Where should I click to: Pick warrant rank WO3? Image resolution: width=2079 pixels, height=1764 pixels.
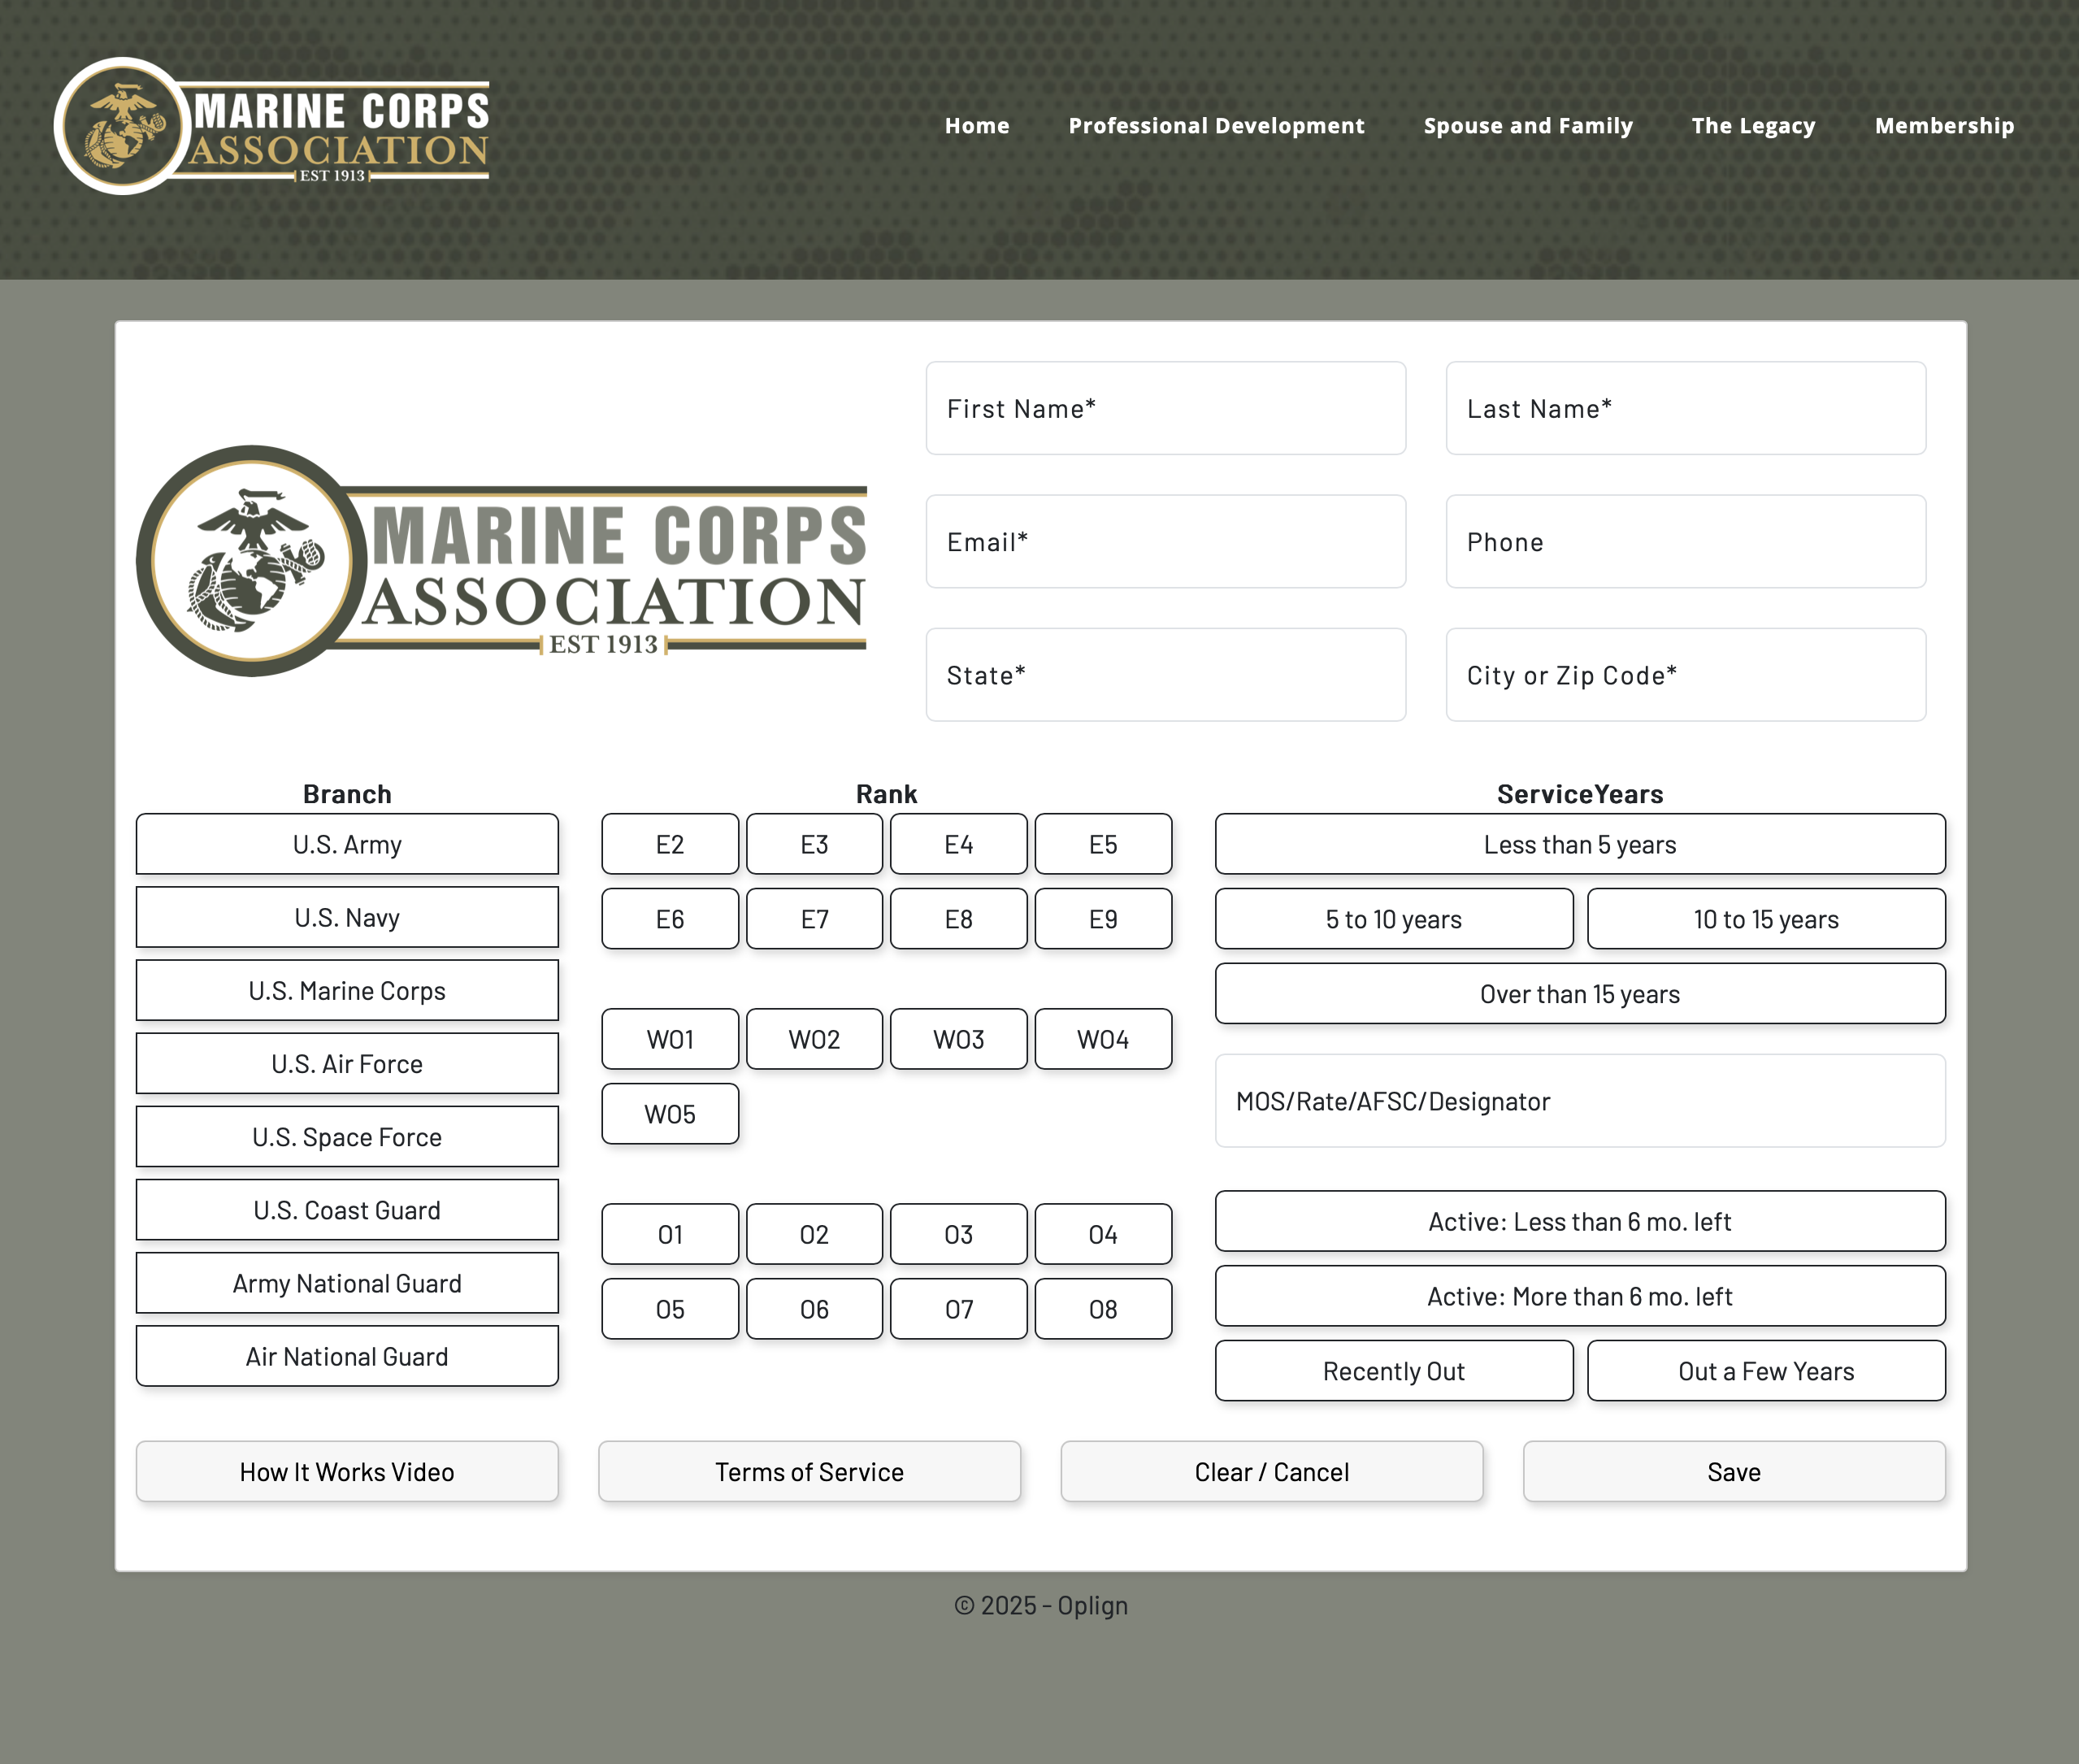pos(959,1039)
